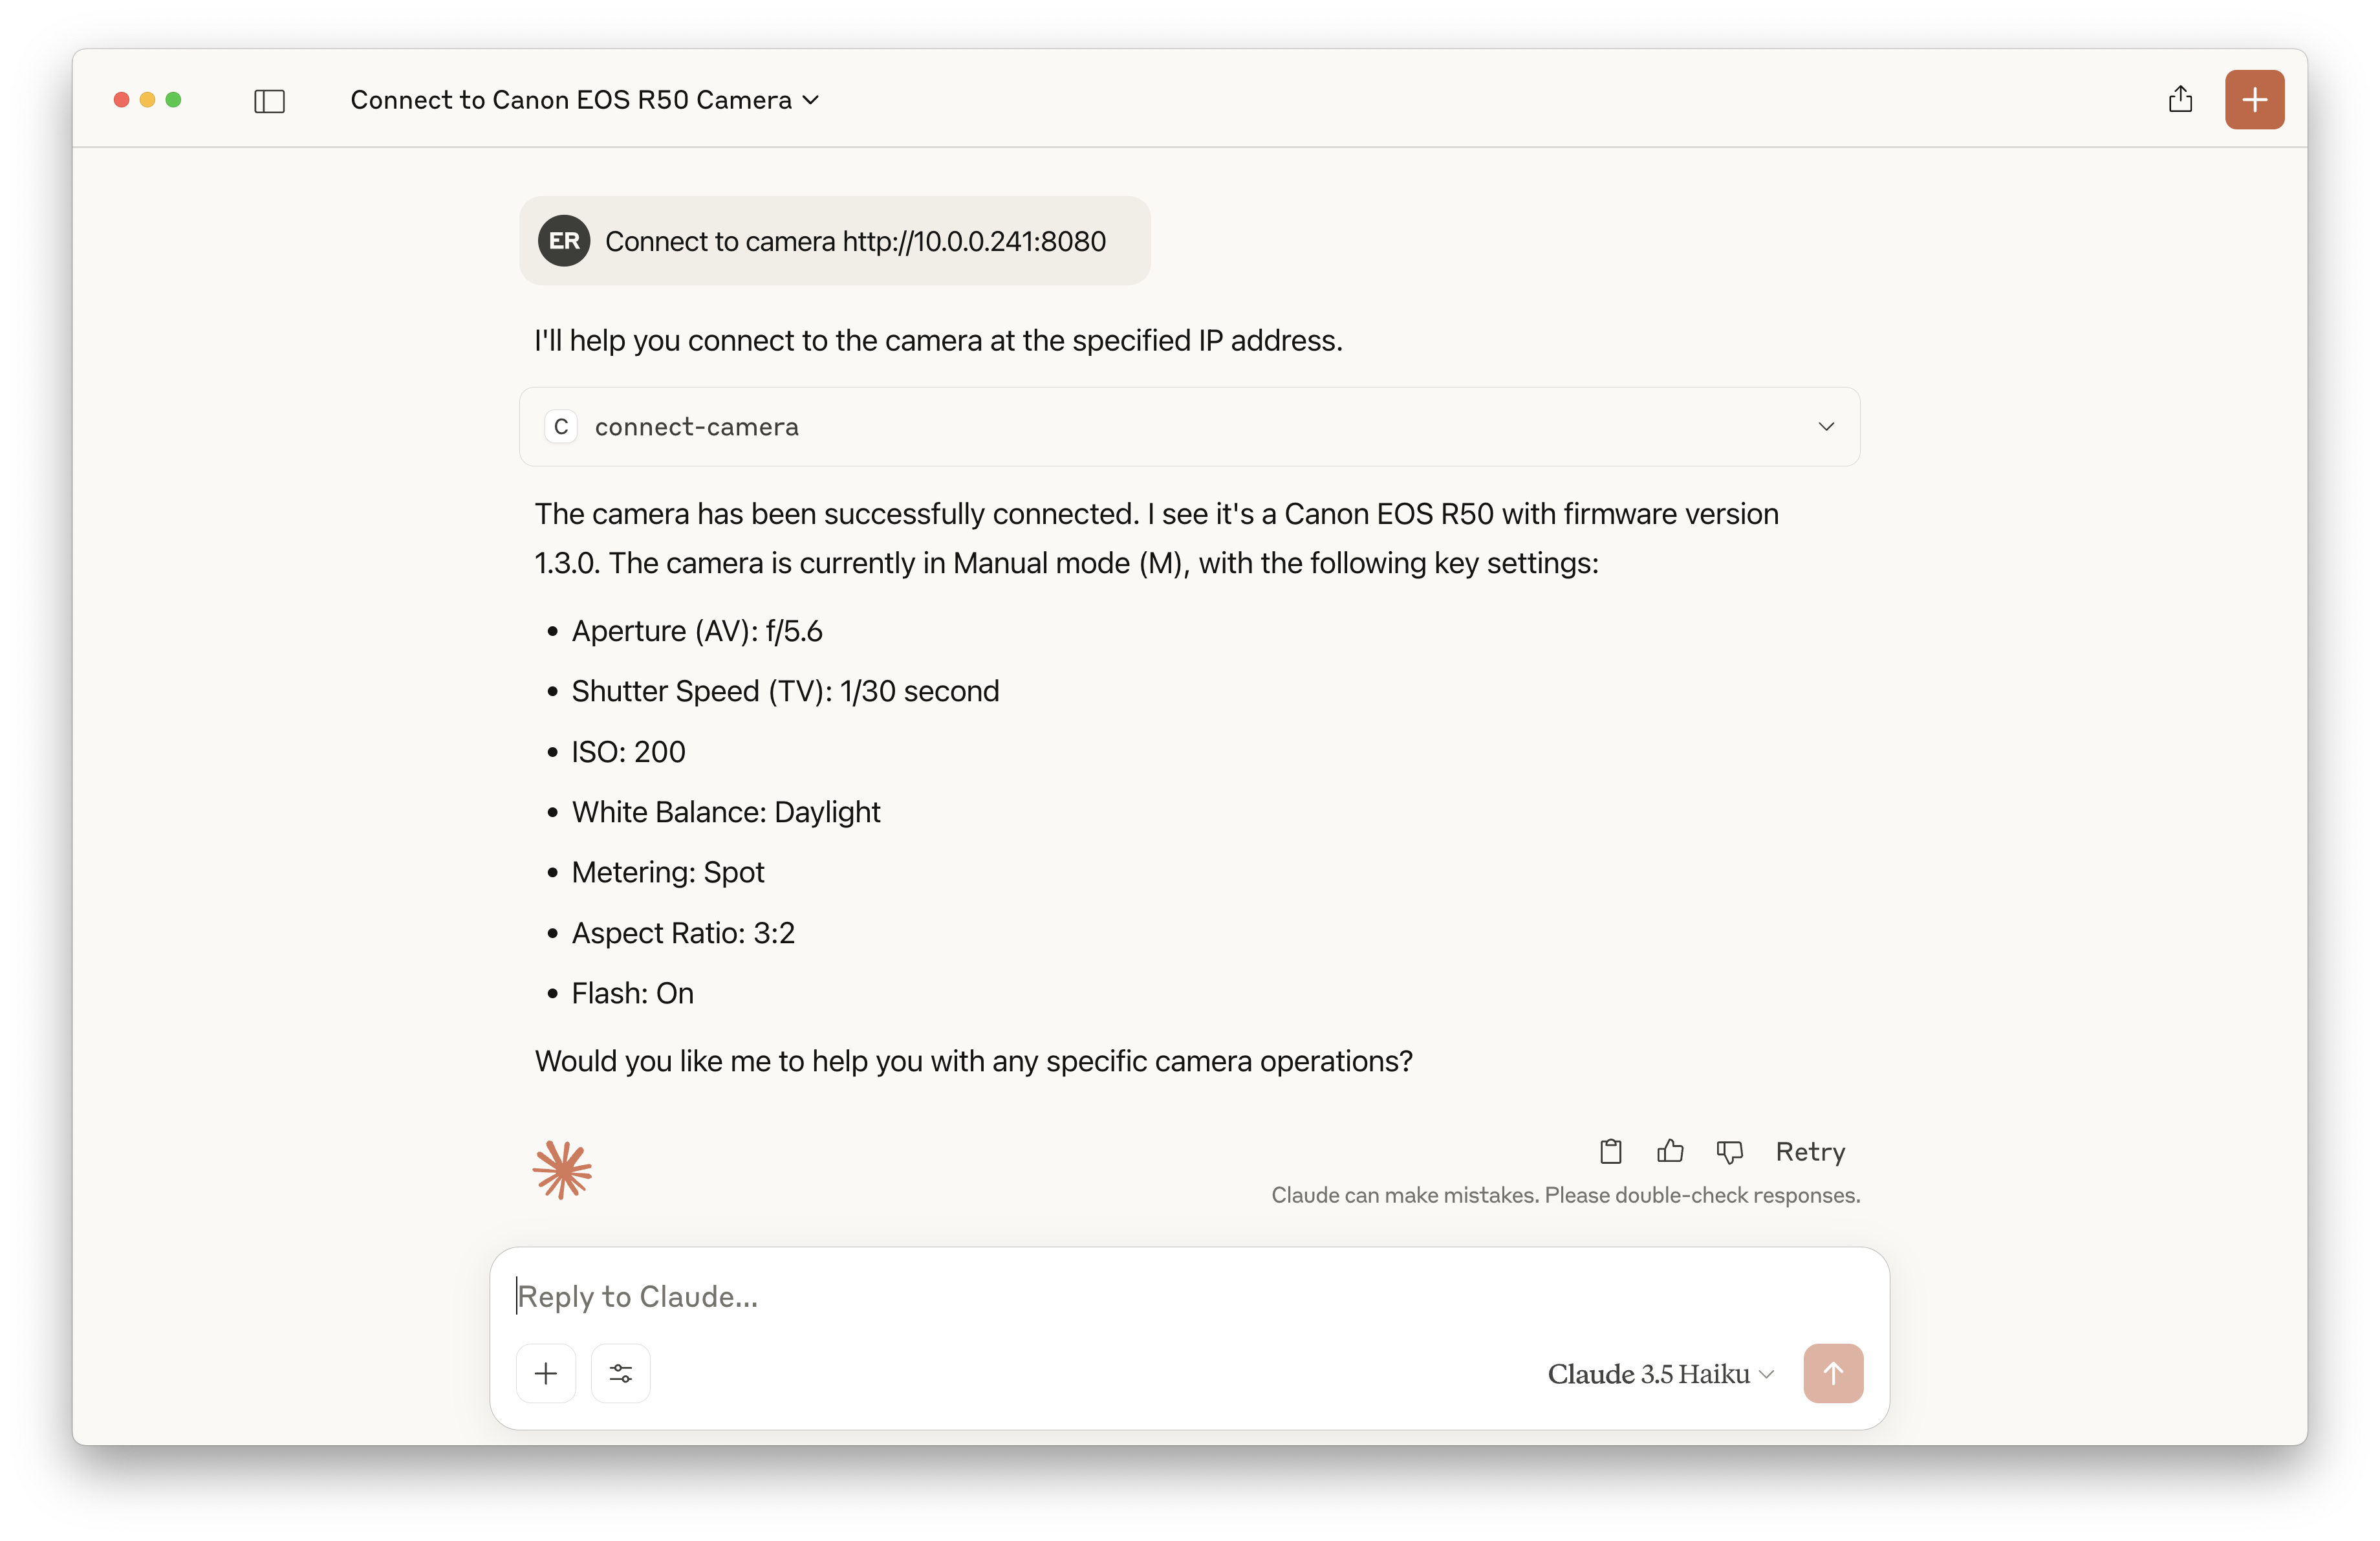Click the Claude starburst logo
2380x1541 pixels.
pos(562,1170)
